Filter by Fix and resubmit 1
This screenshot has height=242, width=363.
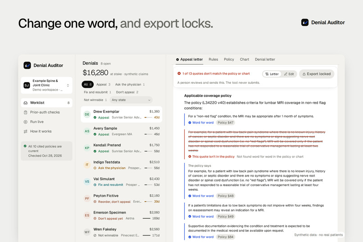click(97, 92)
